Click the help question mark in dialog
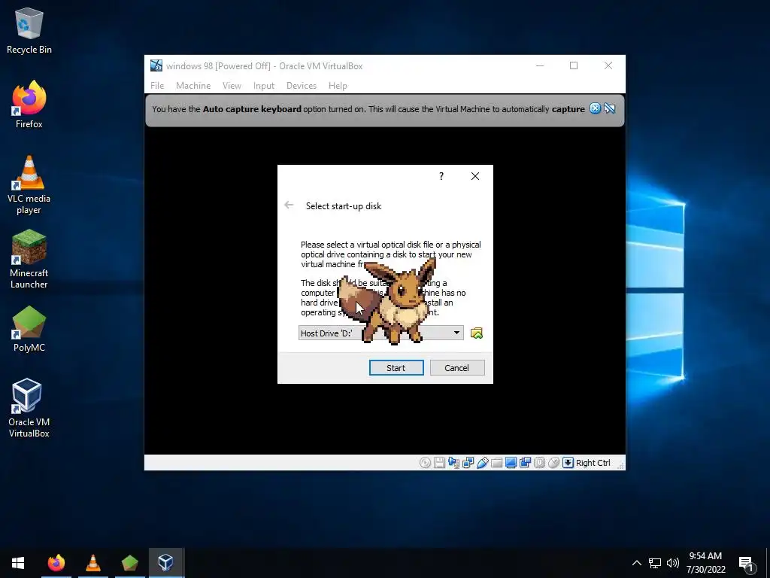The height and width of the screenshot is (578, 770). tap(441, 176)
